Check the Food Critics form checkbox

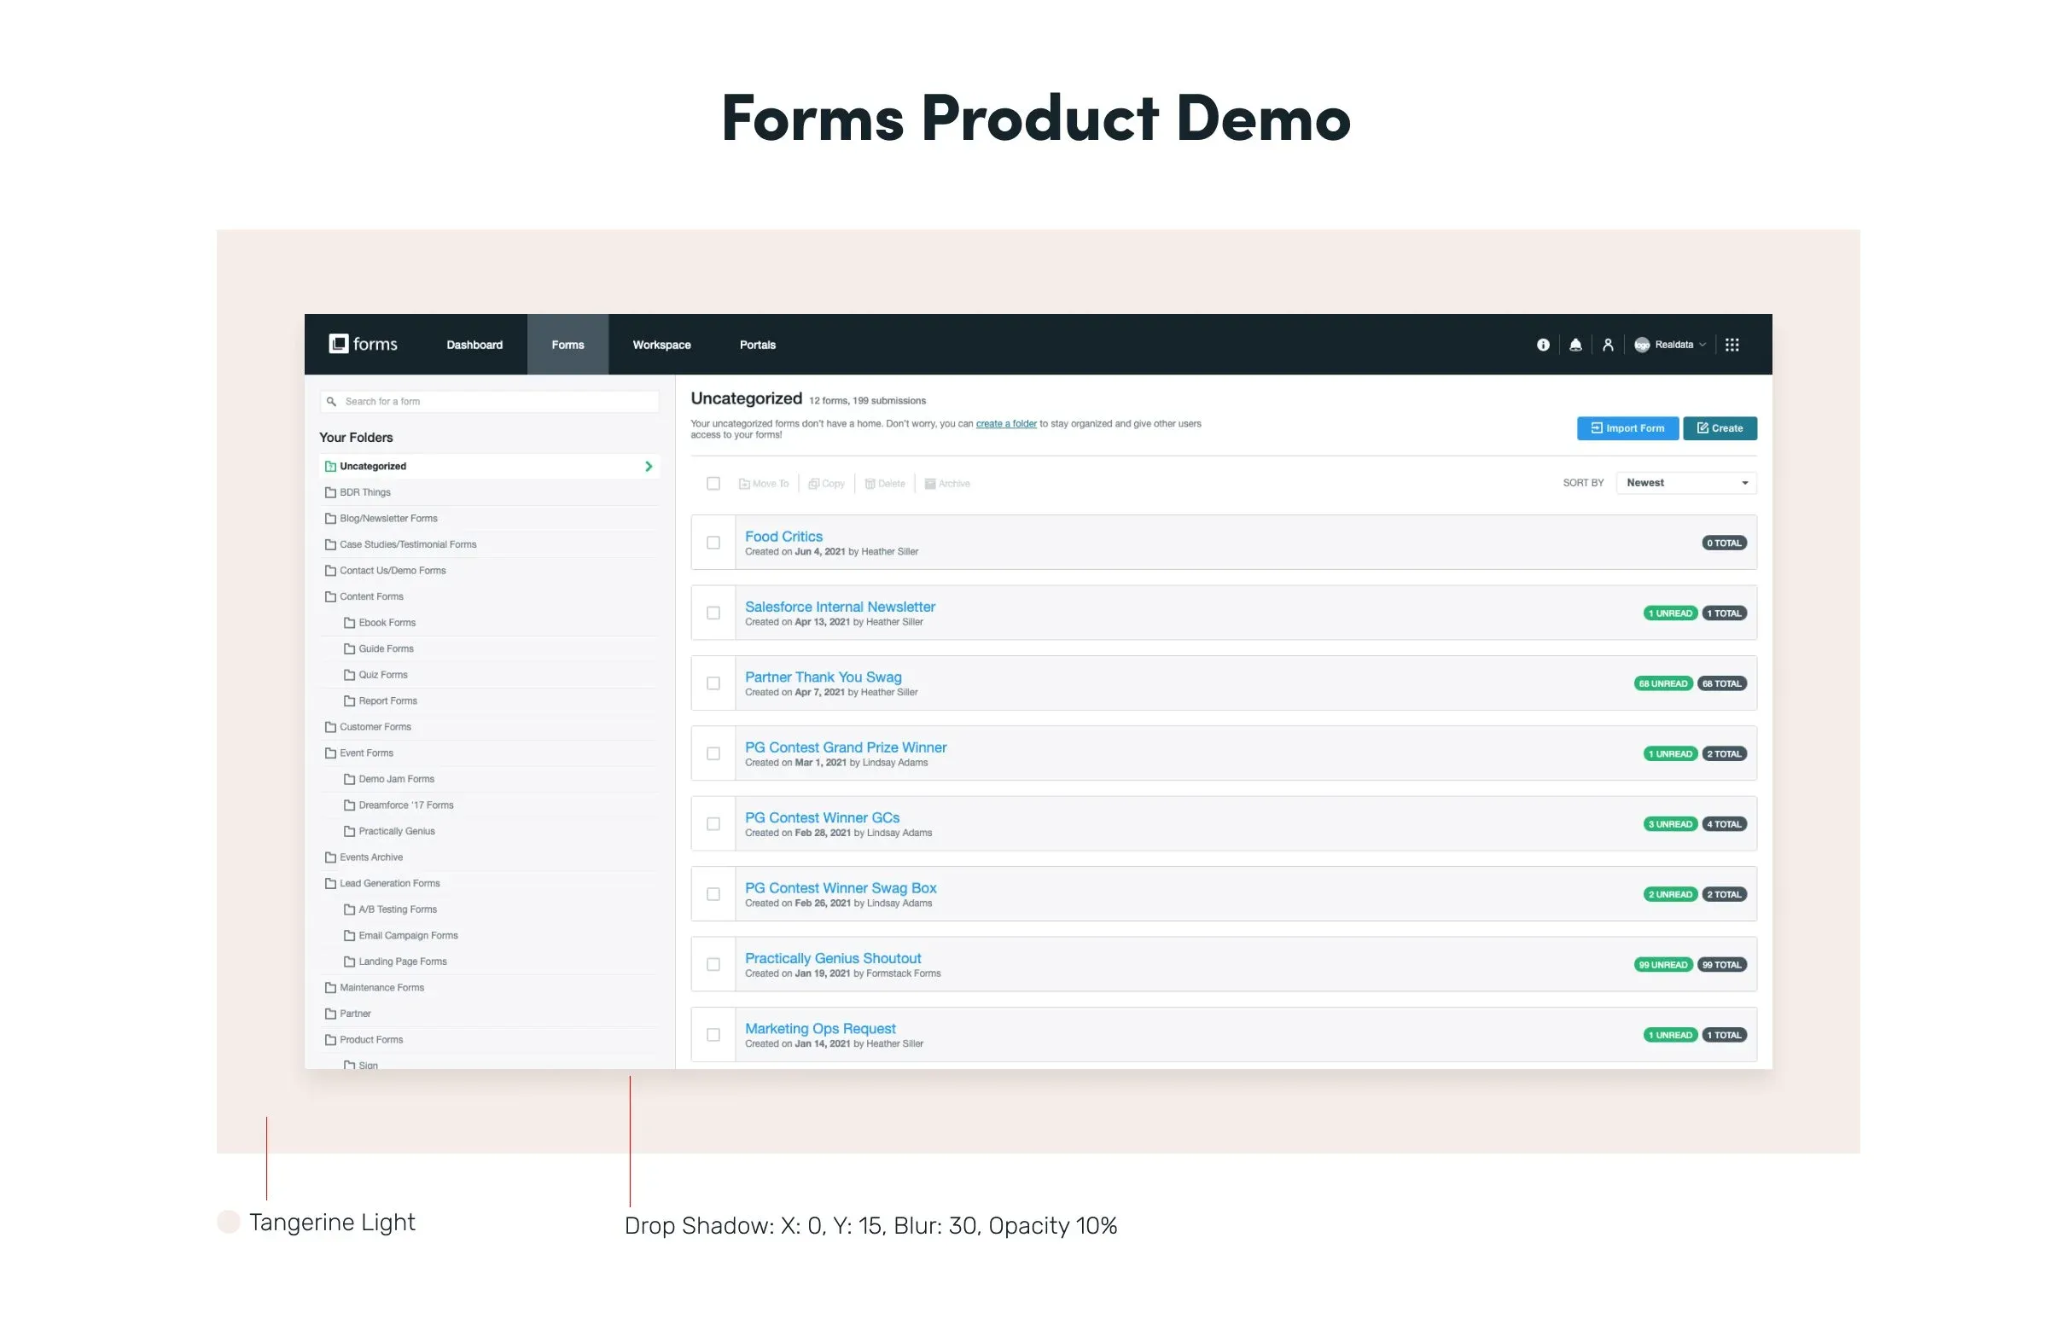(713, 543)
